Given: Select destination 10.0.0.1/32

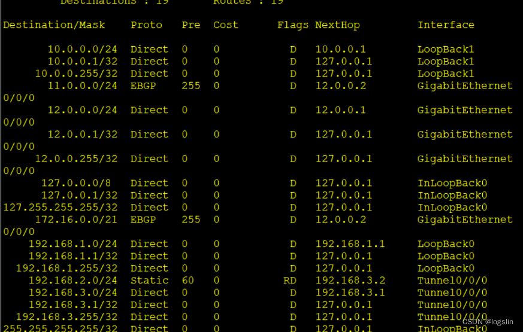Looking at the screenshot, I should 83,62.
